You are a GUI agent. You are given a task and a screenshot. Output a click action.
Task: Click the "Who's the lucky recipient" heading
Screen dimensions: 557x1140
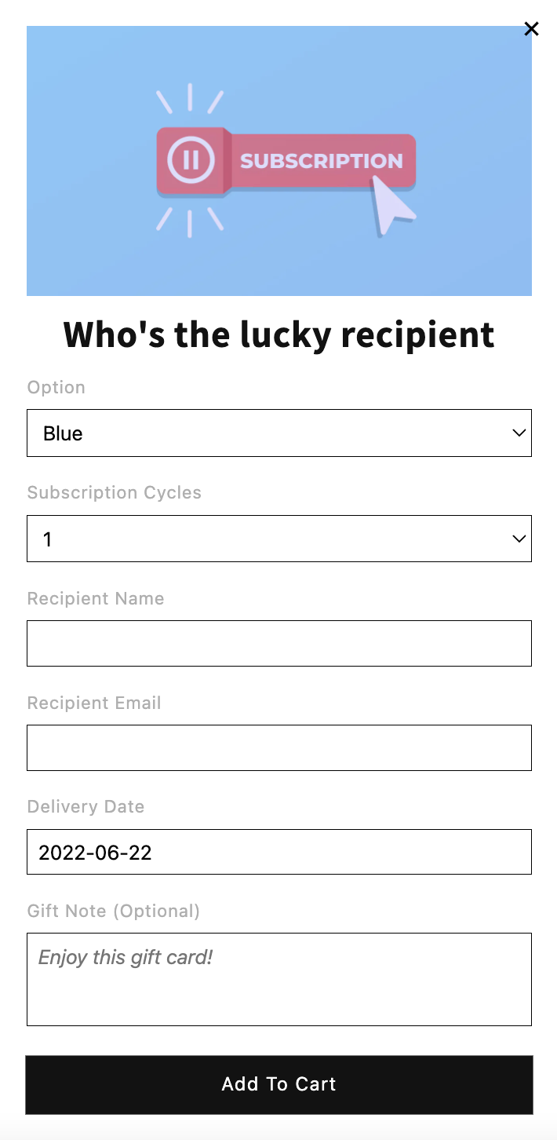click(x=278, y=334)
